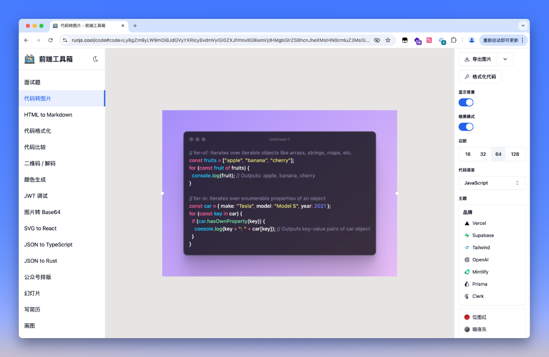Select 代码转图片 in the sidebar

coord(62,99)
